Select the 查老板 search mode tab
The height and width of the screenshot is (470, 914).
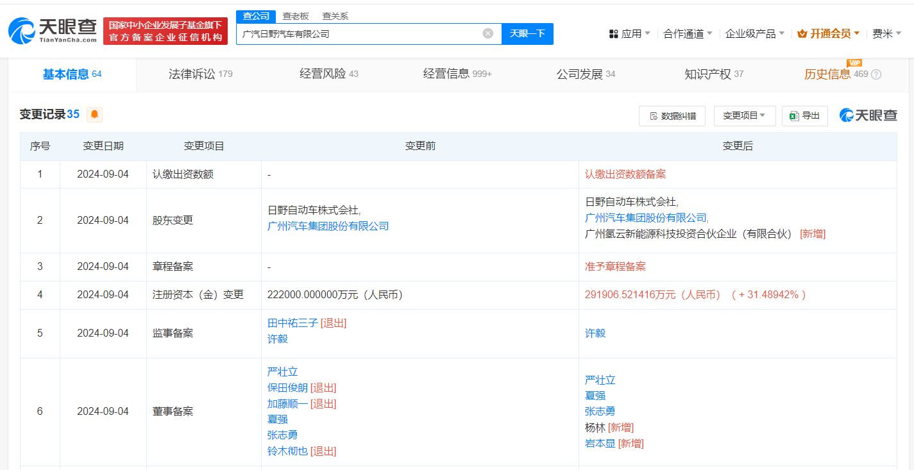296,17
